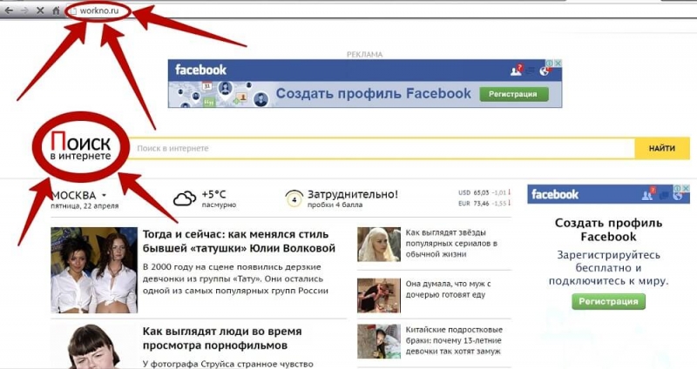Open the Юлия Волкова photo thumbnail
The width and height of the screenshot is (697, 369).
click(x=94, y=270)
